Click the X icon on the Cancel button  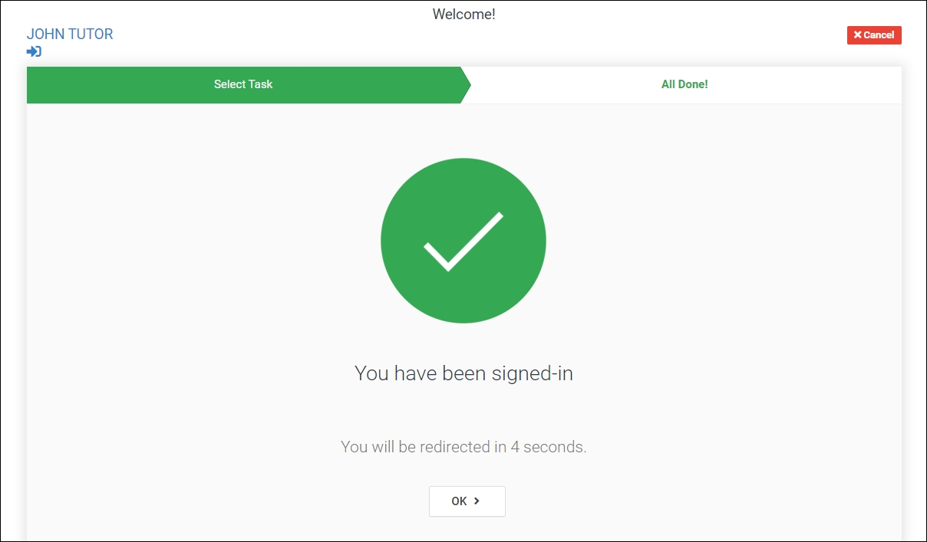click(x=858, y=35)
